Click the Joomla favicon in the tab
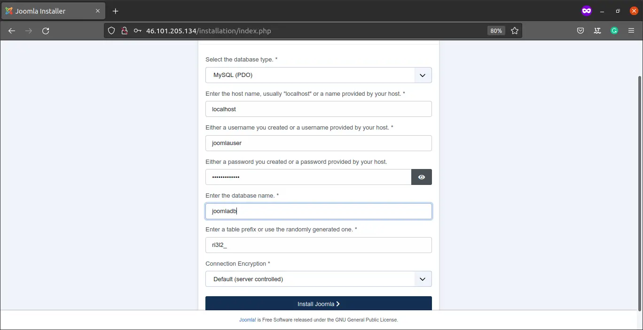 [x=8, y=11]
